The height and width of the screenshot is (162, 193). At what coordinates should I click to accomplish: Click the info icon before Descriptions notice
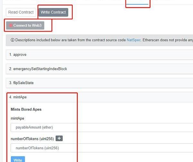click(13, 40)
